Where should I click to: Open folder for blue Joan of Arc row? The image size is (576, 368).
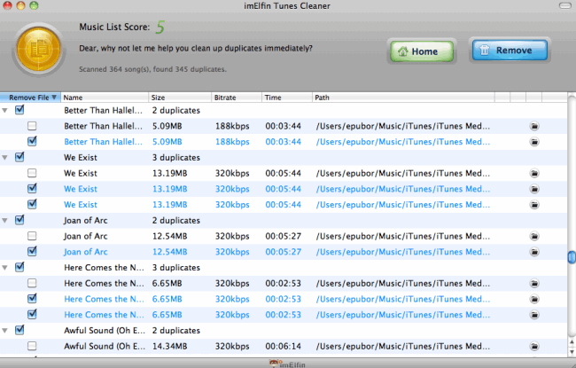[x=534, y=252]
